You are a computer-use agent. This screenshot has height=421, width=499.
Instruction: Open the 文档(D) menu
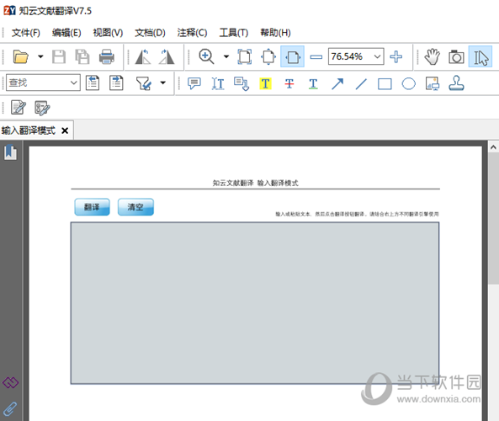(x=150, y=33)
